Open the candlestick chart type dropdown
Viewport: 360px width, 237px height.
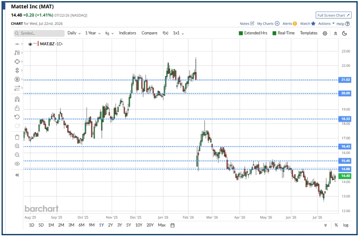pyautogui.click(x=109, y=33)
